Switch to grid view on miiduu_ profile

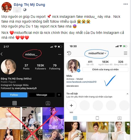pyautogui.click(x=15, y=103)
